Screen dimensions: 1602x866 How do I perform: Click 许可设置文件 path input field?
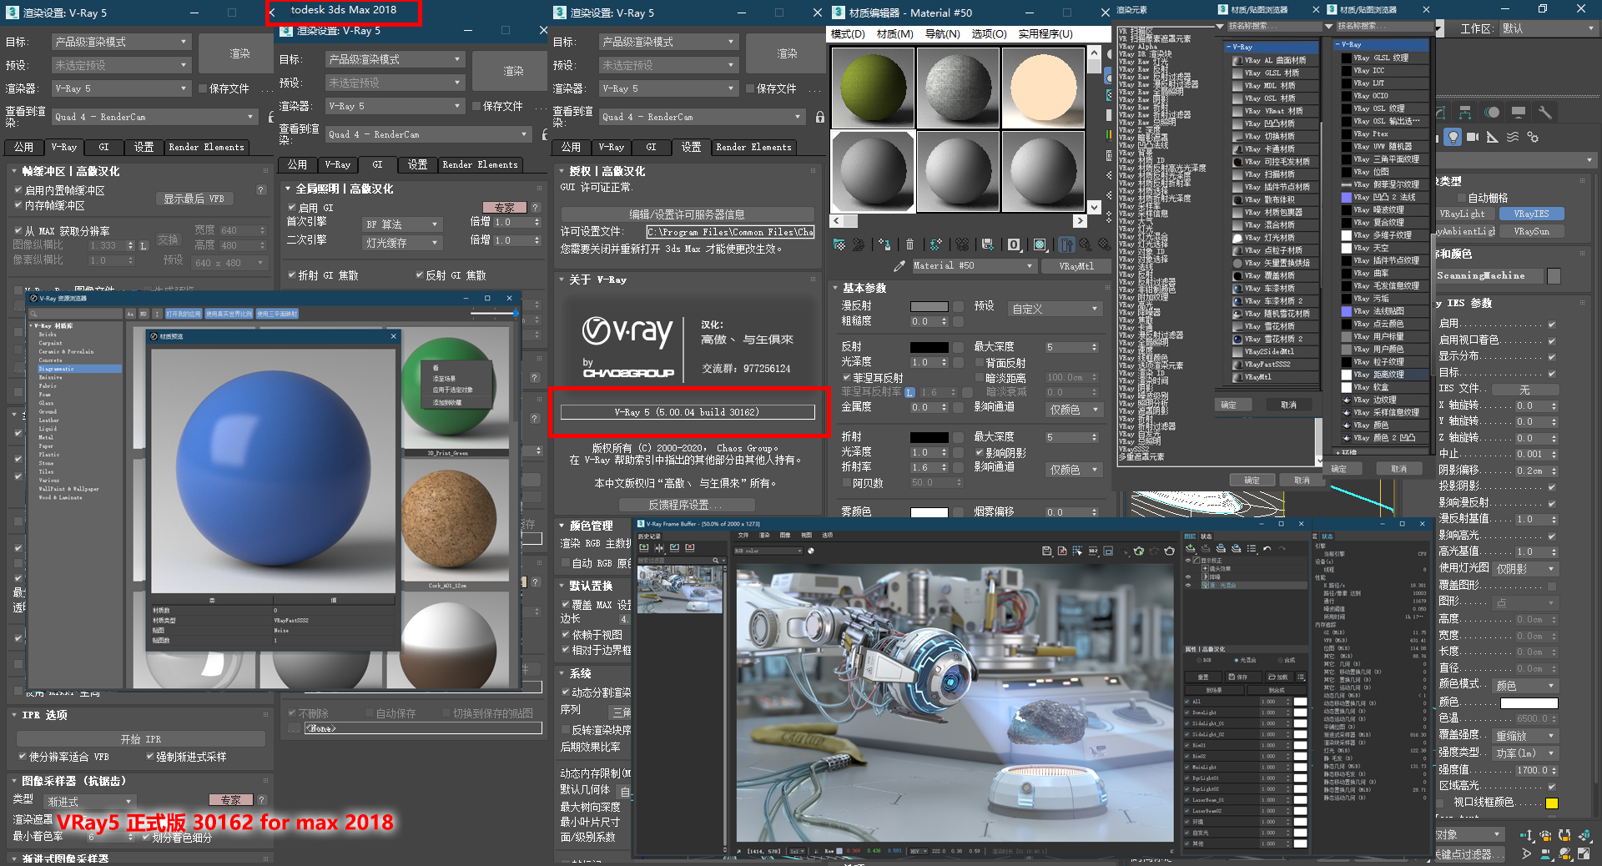pyautogui.click(x=730, y=232)
